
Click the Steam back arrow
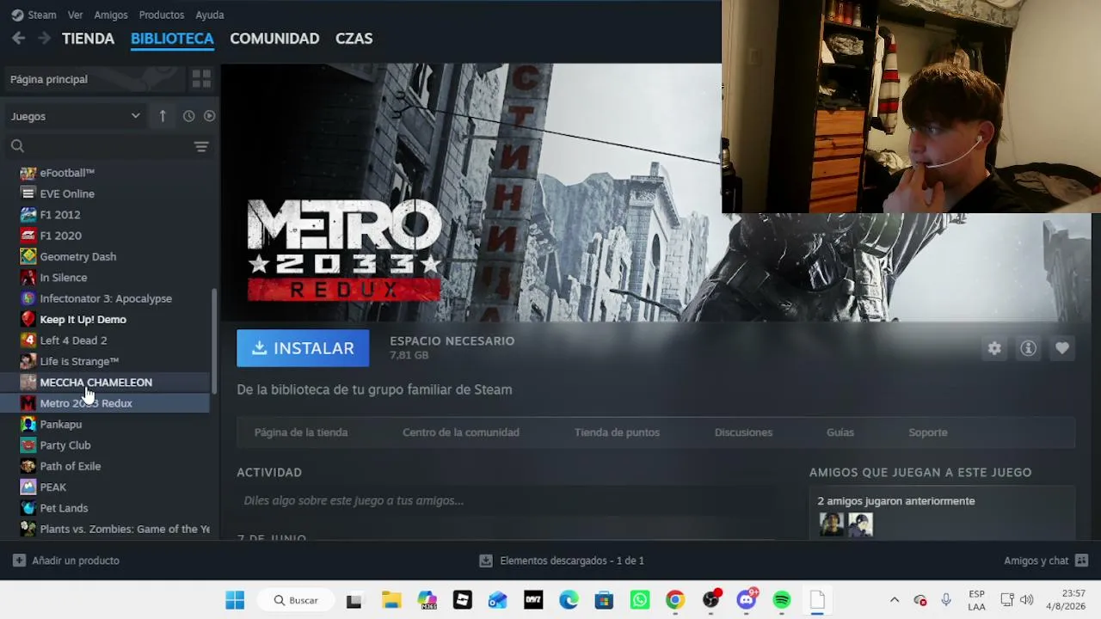19,38
